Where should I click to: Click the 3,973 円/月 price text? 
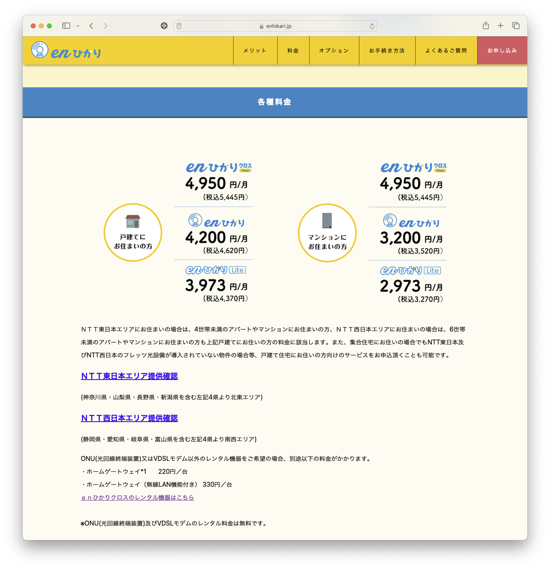(x=217, y=285)
